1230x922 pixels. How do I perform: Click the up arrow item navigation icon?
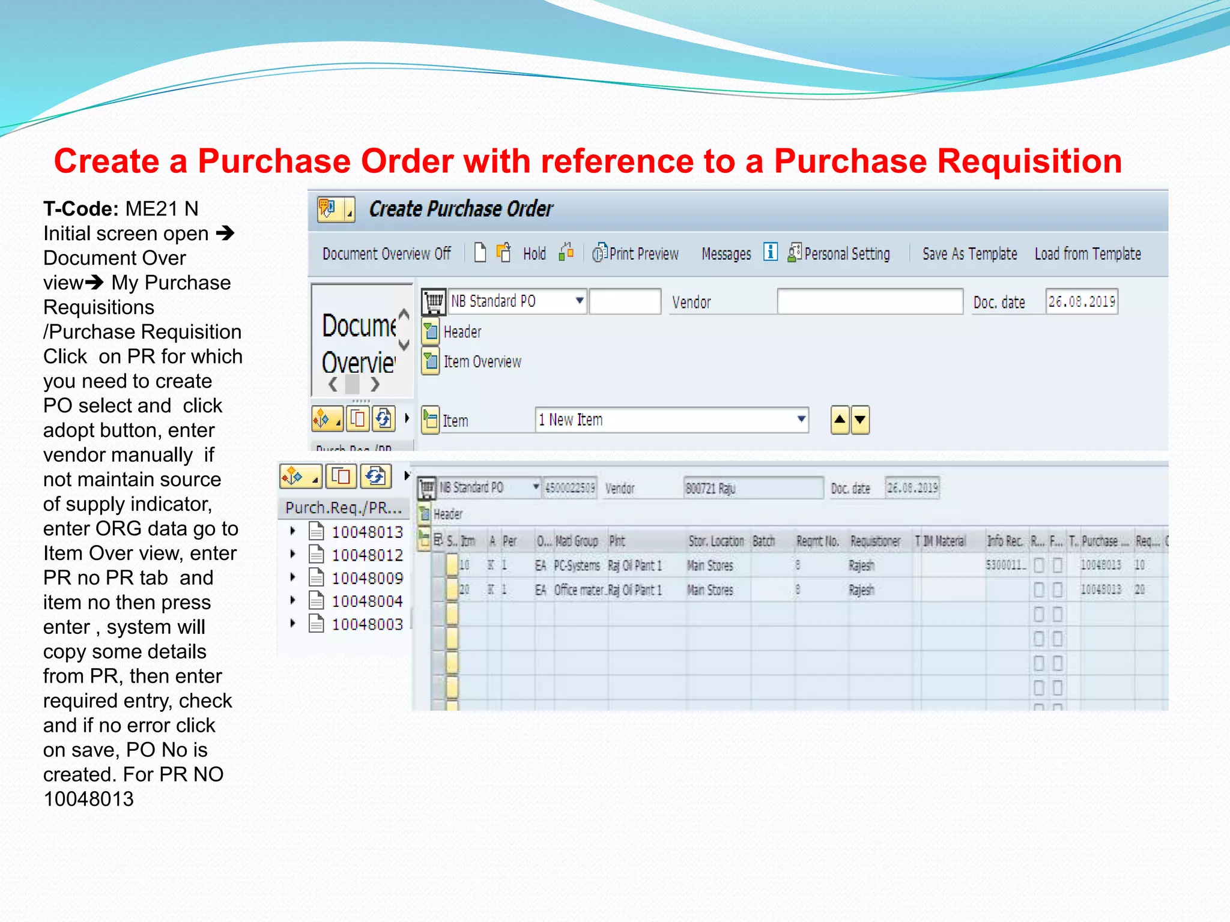pyautogui.click(x=840, y=420)
